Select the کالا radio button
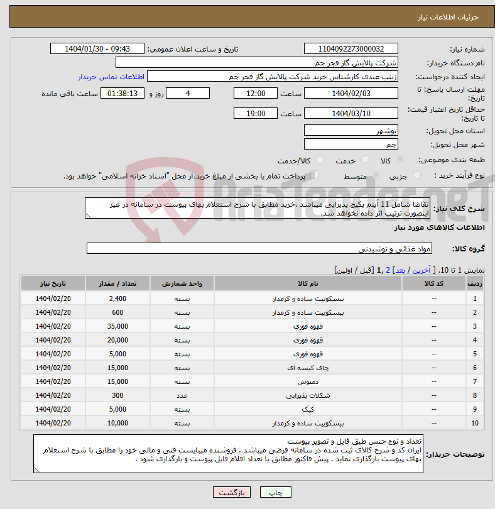This screenshot has height=509, width=495. pyautogui.click(x=401, y=160)
